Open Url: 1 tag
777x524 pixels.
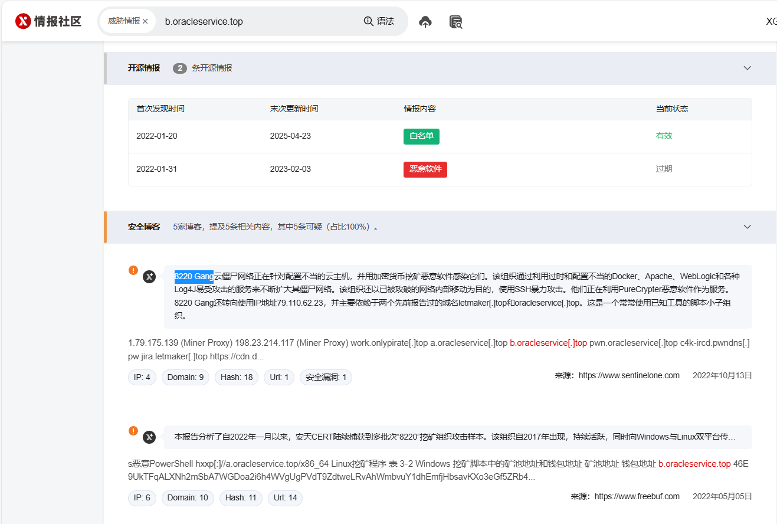click(x=279, y=377)
